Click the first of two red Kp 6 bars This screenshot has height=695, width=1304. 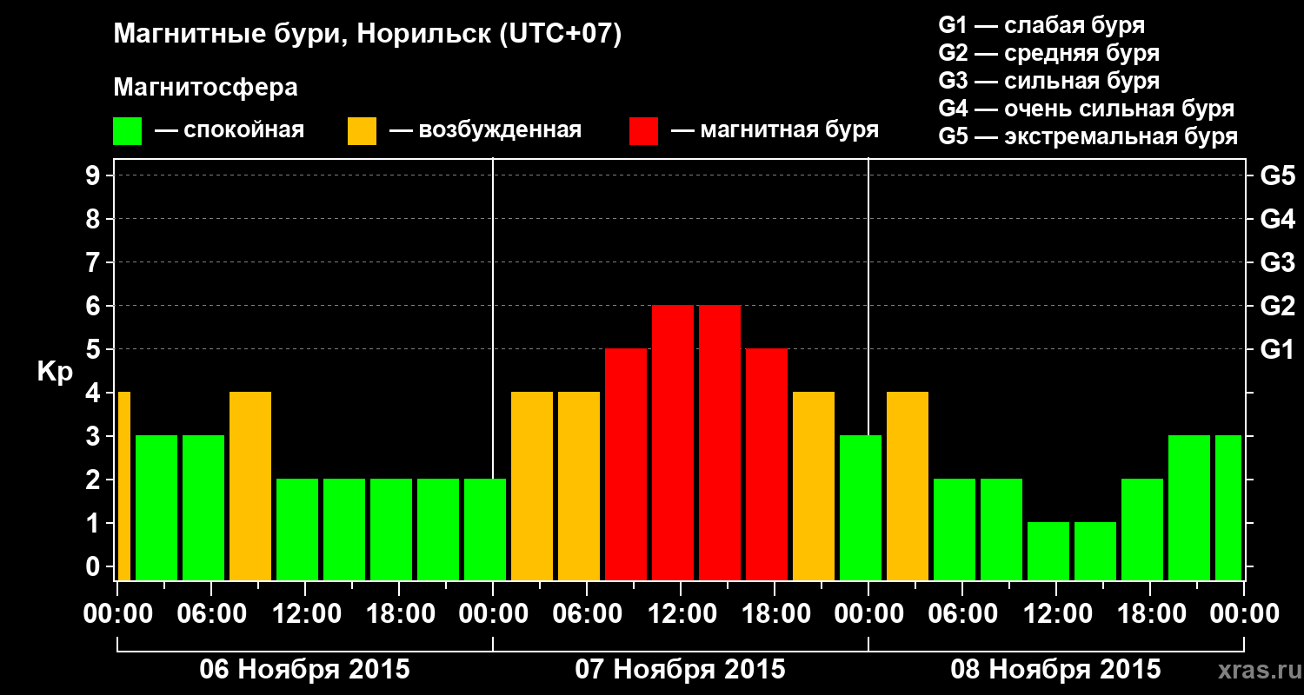[x=673, y=442]
